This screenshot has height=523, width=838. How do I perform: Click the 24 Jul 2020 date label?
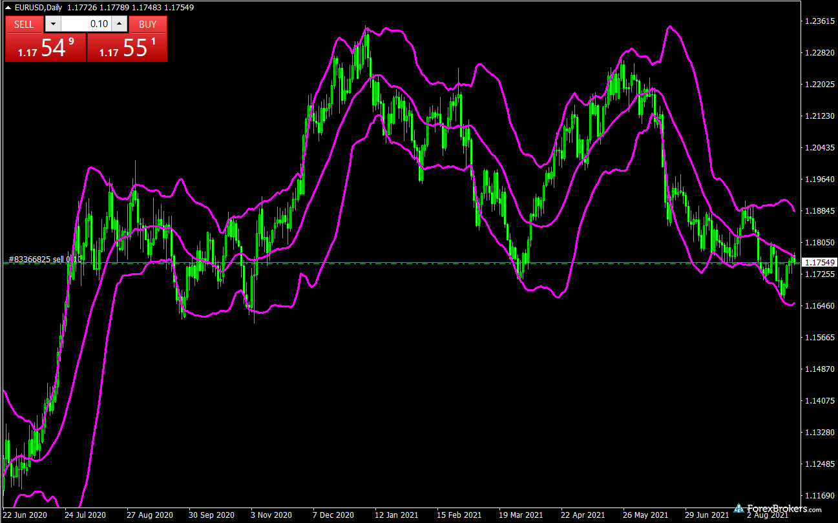pos(85,516)
